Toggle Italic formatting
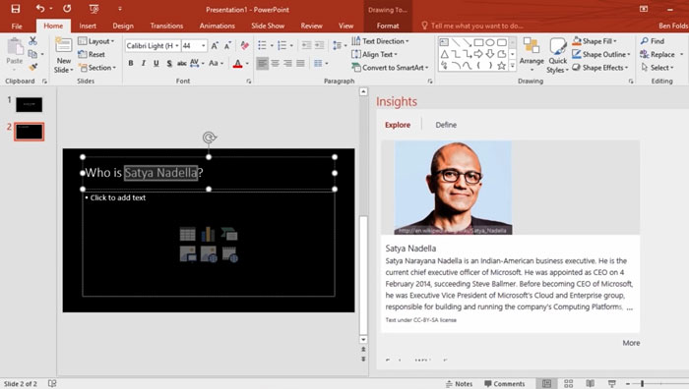The height and width of the screenshot is (389, 689). point(144,64)
